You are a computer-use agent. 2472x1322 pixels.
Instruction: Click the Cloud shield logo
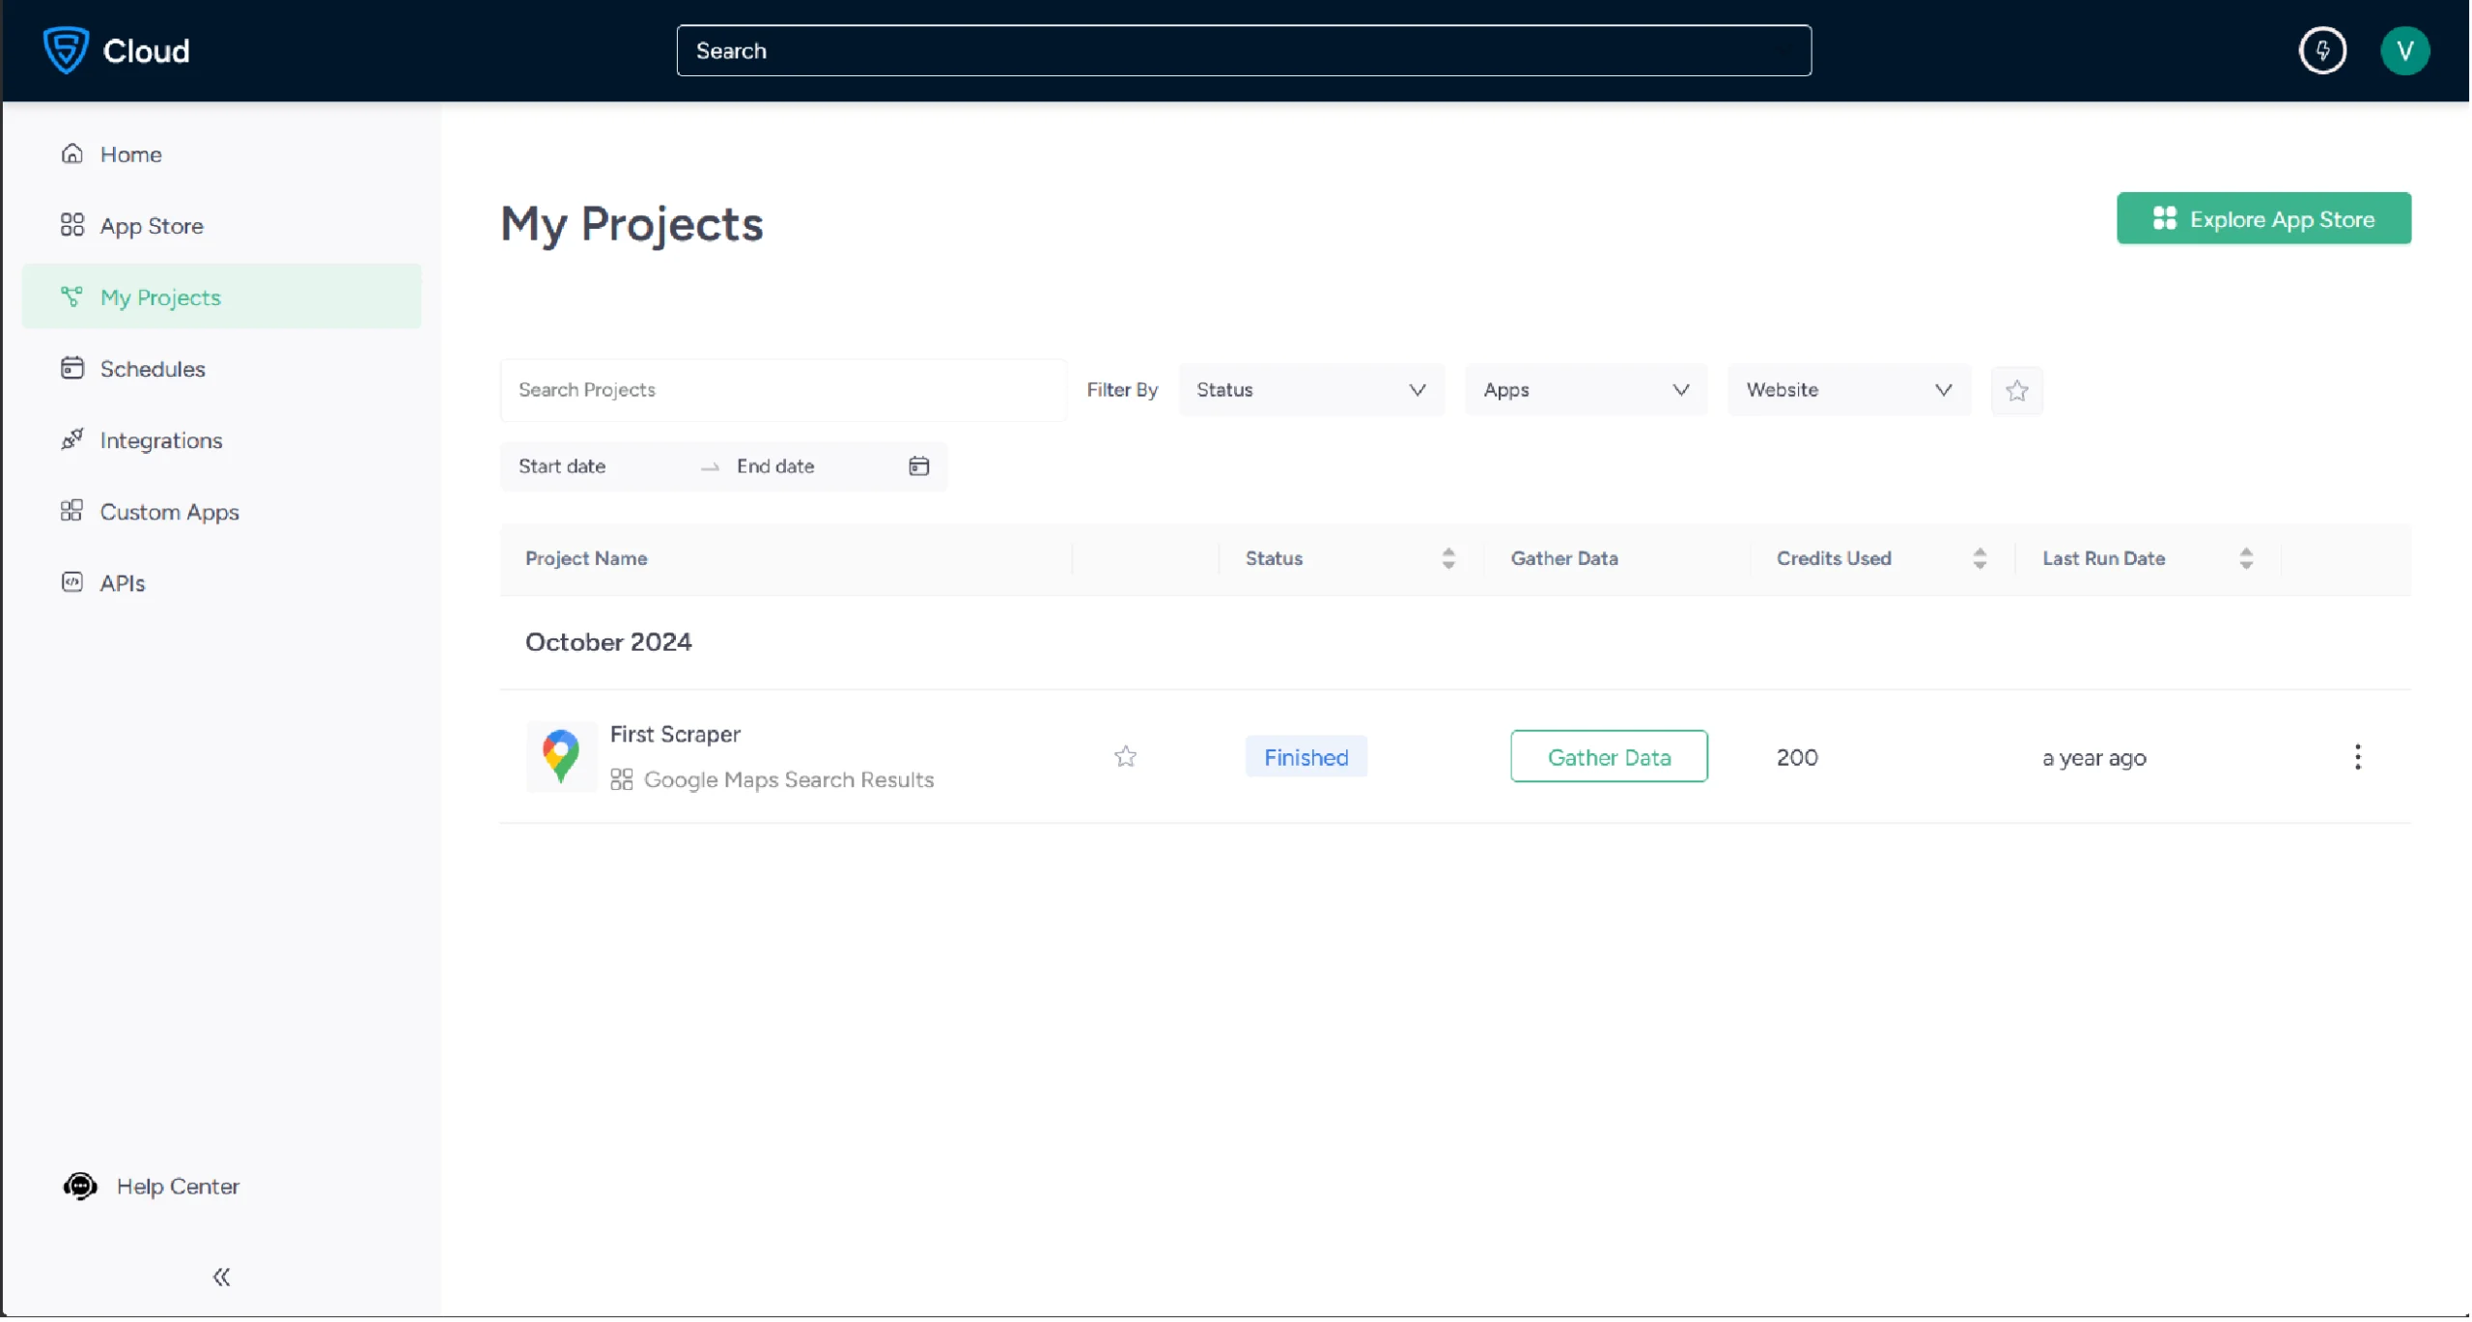[x=66, y=50]
